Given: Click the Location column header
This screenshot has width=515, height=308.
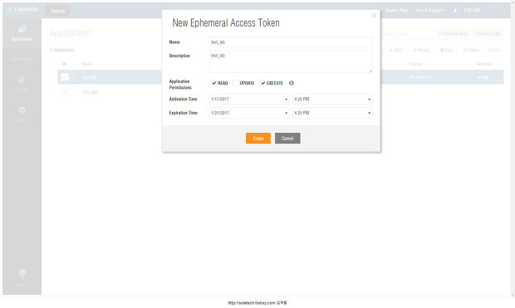Looking at the screenshot, I should click(x=416, y=64).
